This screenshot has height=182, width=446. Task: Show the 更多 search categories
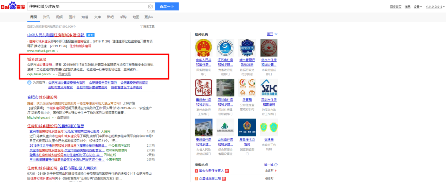click(148, 17)
